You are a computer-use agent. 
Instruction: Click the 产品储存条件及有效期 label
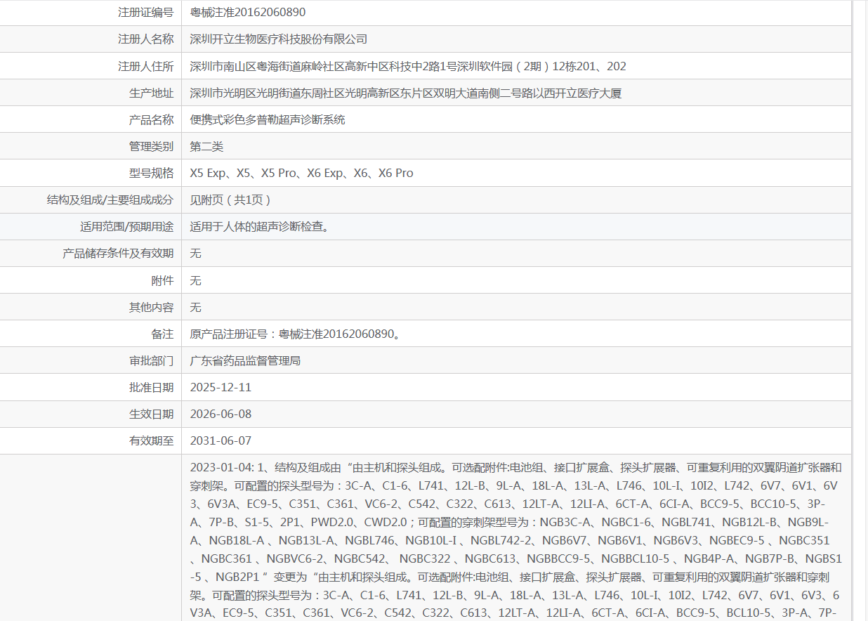click(x=118, y=254)
